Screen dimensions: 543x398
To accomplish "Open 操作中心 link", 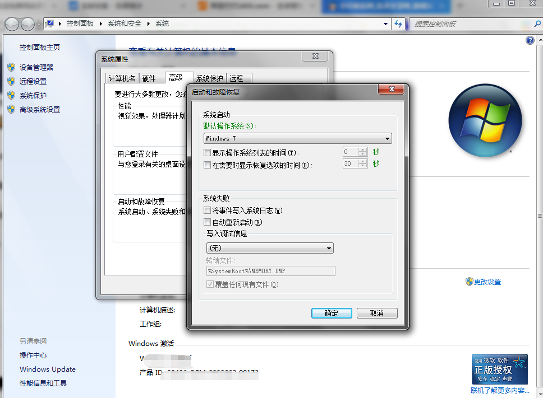I will (33, 355).
